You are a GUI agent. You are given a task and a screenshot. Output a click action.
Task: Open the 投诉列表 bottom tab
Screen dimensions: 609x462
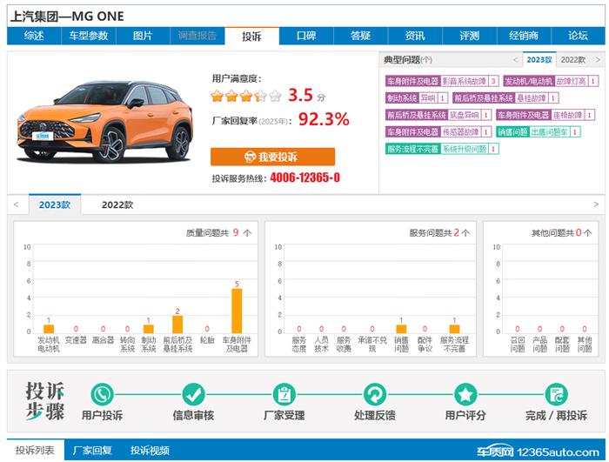(36, 451)
